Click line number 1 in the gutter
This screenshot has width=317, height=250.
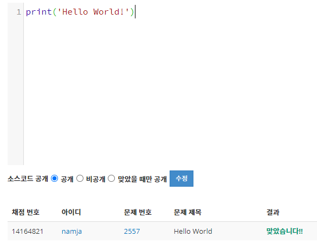pyautogui.click(x=19, y=12)
